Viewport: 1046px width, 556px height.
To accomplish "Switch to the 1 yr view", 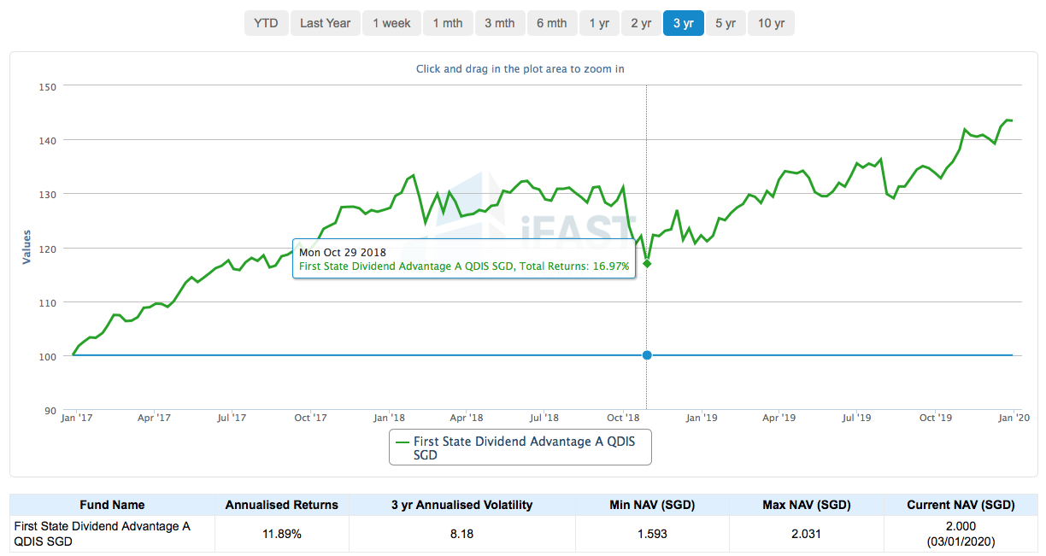I will point(599,23).
